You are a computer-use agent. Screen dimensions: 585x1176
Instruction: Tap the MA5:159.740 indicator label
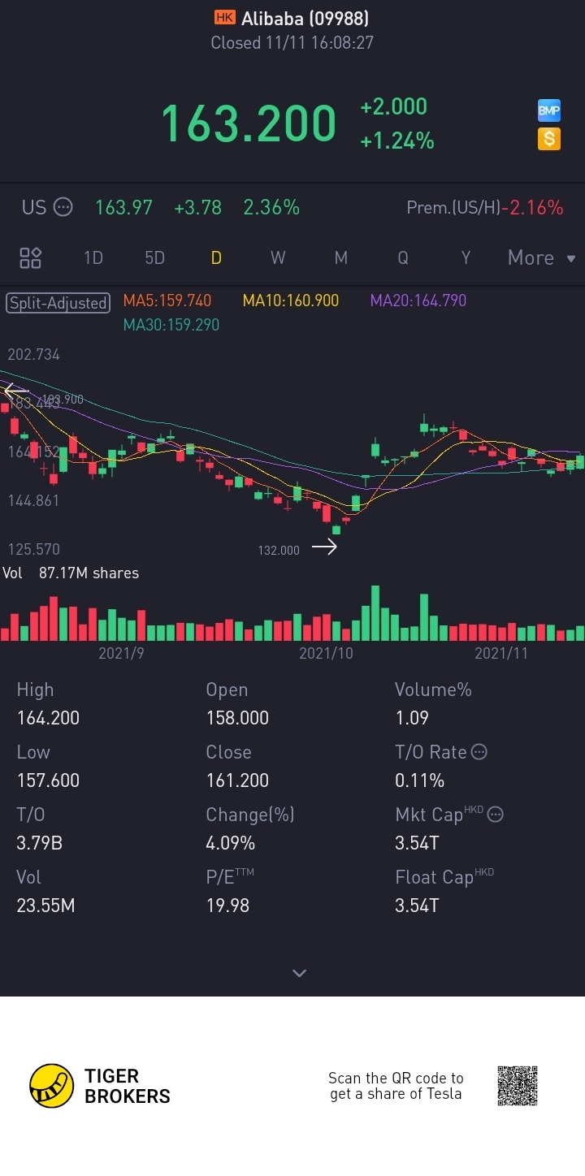[x=167, y=300]
